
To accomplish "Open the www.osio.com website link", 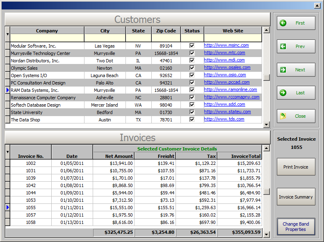I will click(x=225, y=75).
